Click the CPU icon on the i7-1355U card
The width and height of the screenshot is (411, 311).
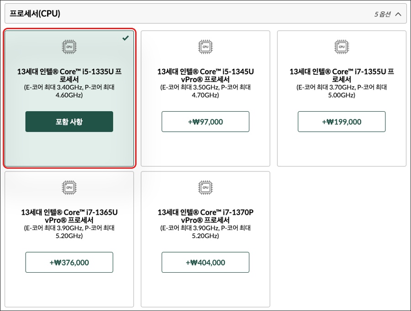click(x=342, y=47)
